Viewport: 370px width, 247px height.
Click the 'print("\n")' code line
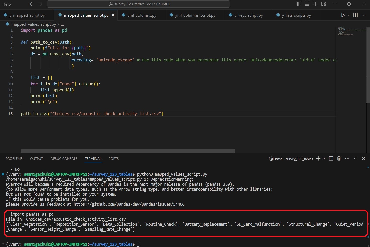tap(44, 102)
